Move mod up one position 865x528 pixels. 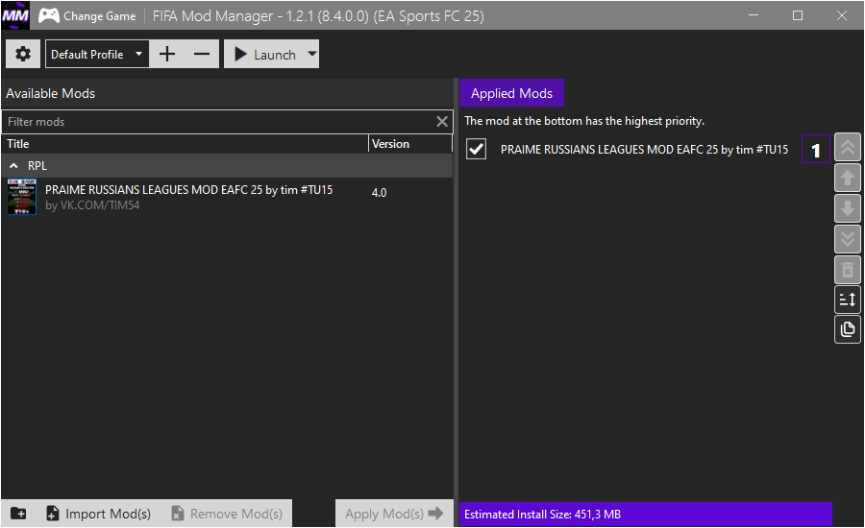pos(848,178)
